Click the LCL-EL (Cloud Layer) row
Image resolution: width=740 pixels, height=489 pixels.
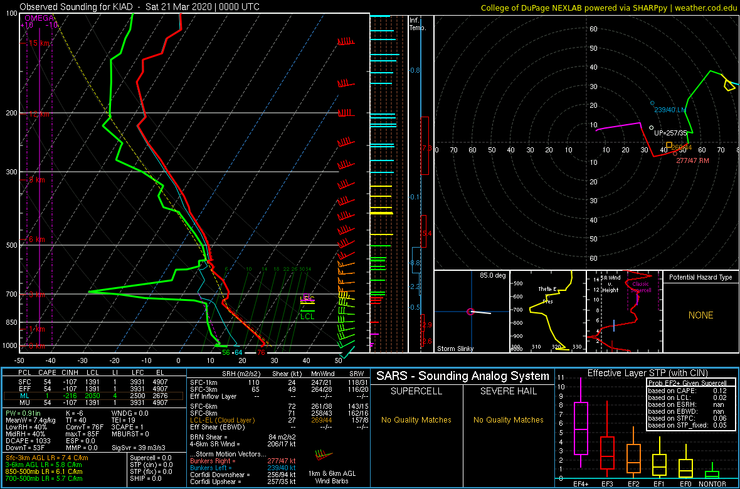pyautogui.click(x=280, y=420)
